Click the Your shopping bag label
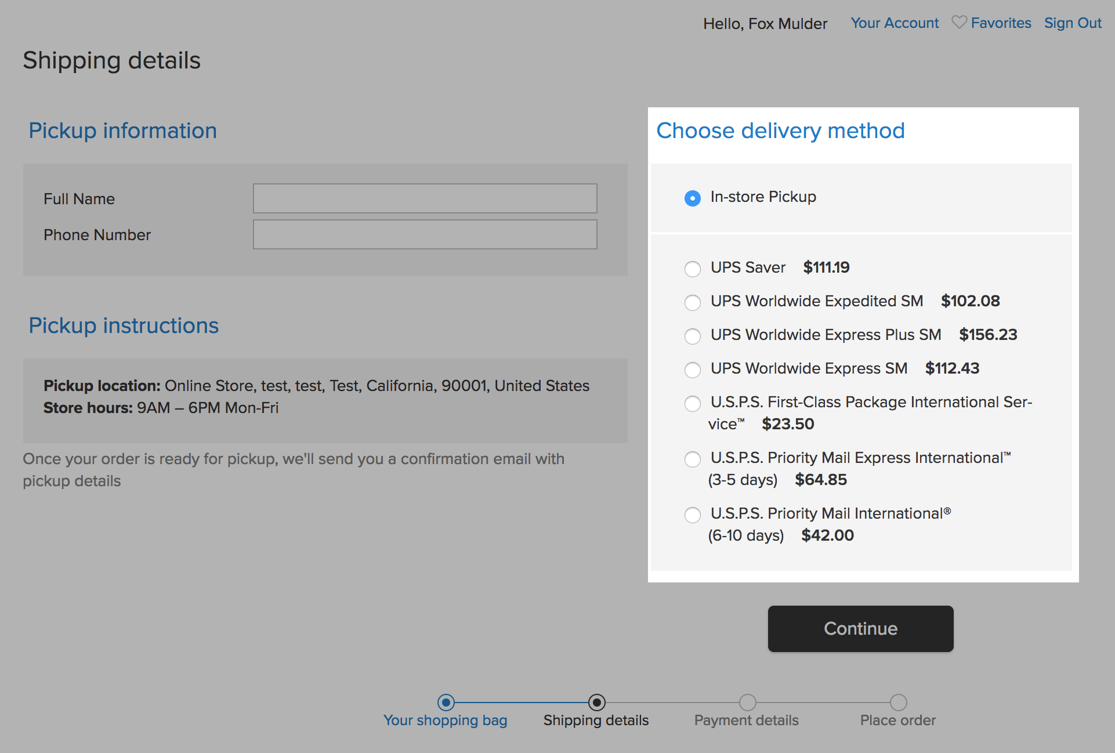 point(445,721)
